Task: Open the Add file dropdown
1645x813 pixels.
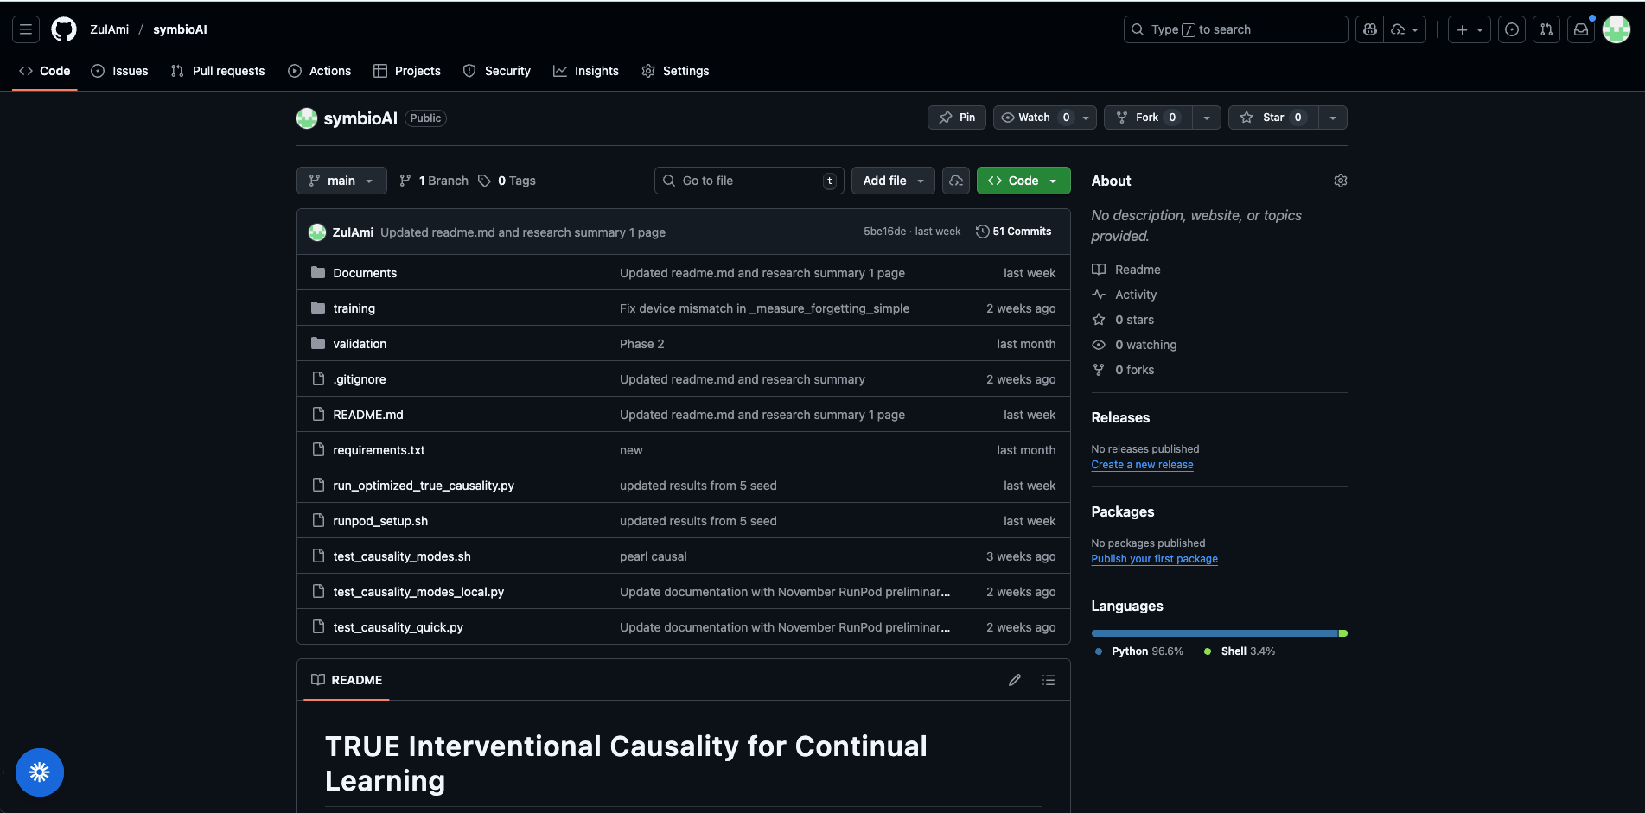Action: coord(893,181)
